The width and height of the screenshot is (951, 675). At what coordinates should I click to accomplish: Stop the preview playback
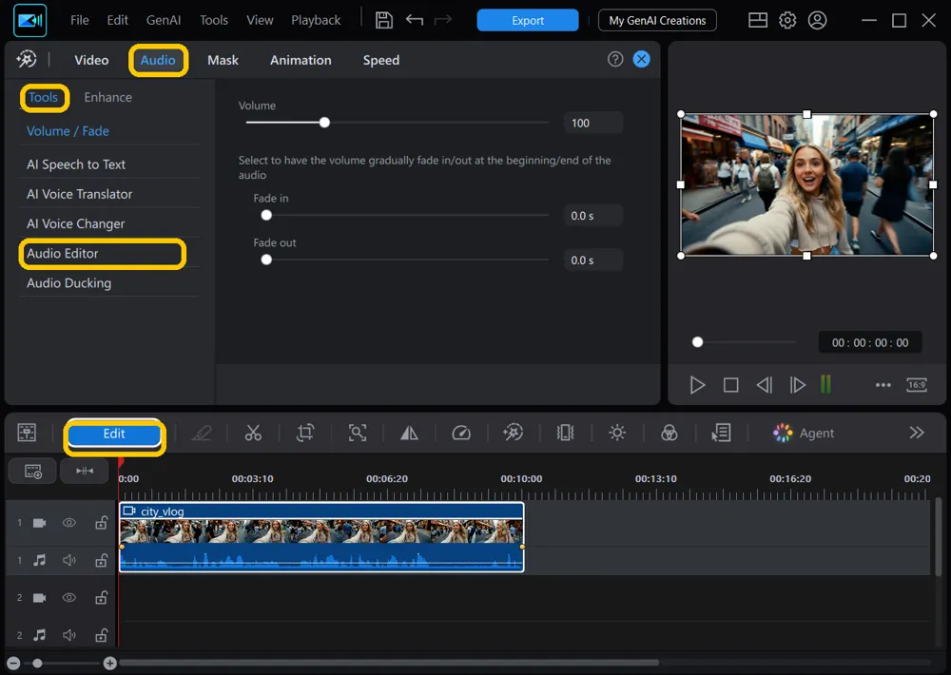[x=730, y=385]
